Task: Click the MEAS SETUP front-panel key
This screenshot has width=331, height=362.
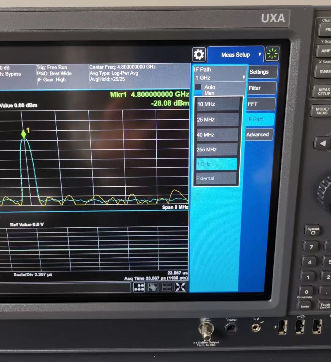Action: point(323,92)
